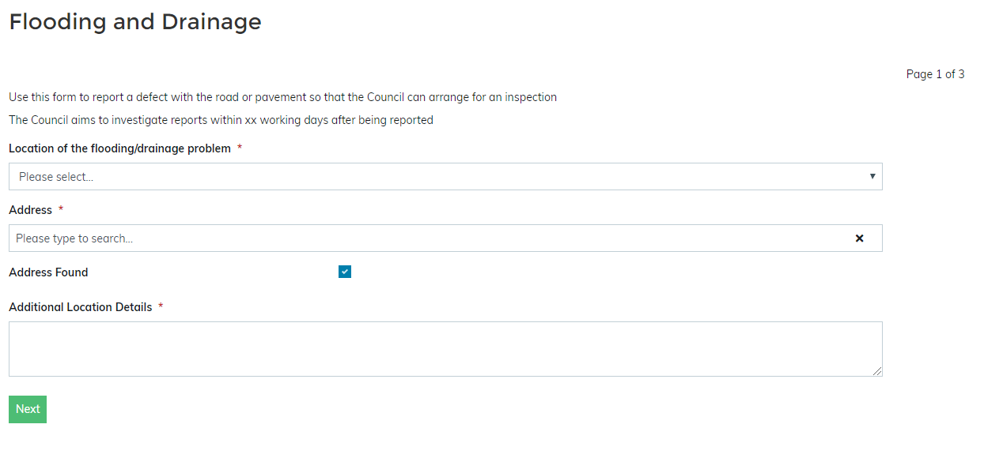
Task: Click the 'Location of the flooding/drainage problem' label
Action: (x=119, y=148)
